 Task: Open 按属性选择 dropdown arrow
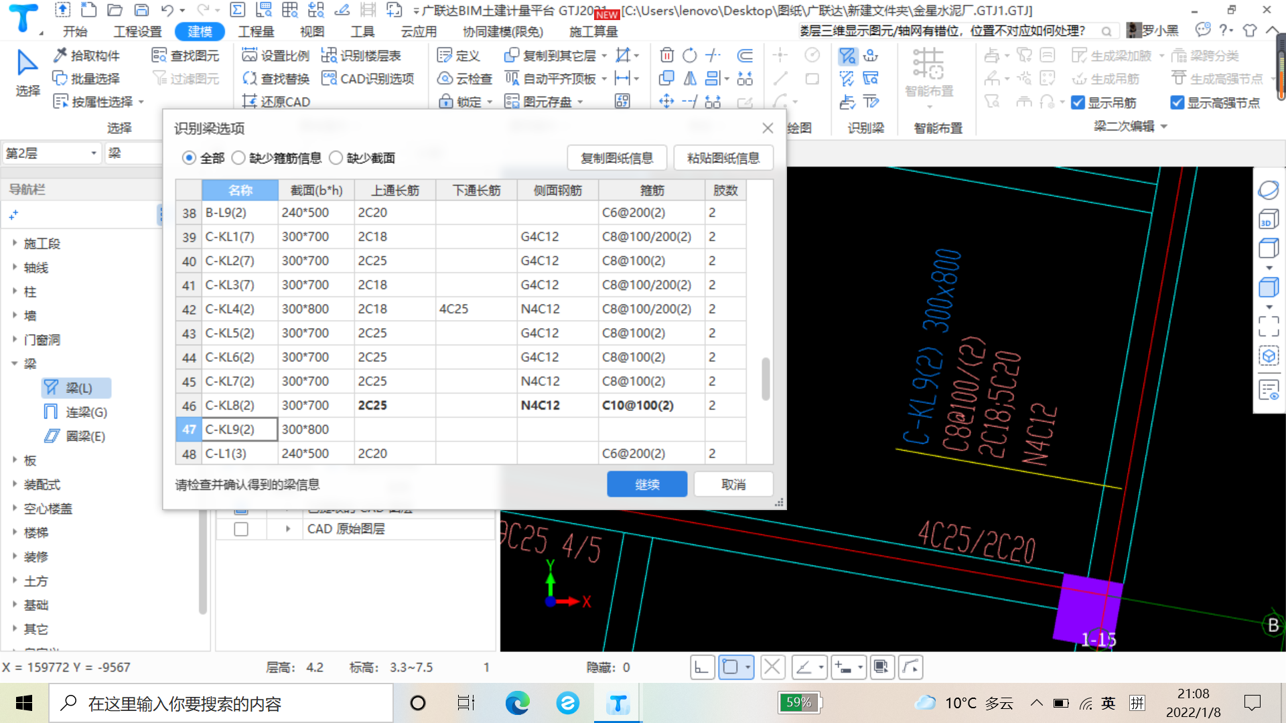tap(141, 102)
